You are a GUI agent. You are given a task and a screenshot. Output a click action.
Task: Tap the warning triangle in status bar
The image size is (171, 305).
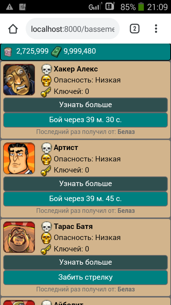point(10,7)
